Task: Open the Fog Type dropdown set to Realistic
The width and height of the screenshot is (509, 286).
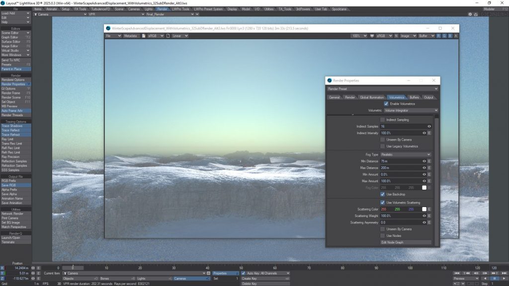Action: click(x=405, y=154)
